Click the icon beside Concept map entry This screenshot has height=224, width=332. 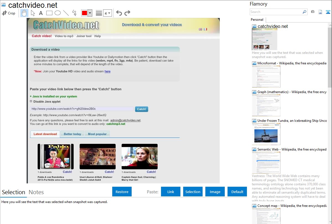click(254, 206)
